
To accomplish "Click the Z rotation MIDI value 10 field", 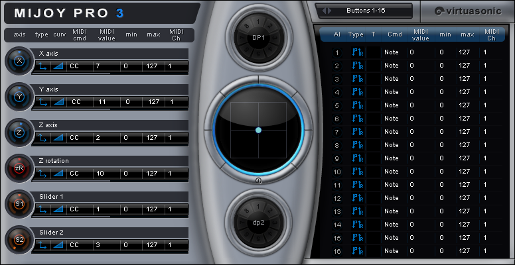I will (106, 174).
